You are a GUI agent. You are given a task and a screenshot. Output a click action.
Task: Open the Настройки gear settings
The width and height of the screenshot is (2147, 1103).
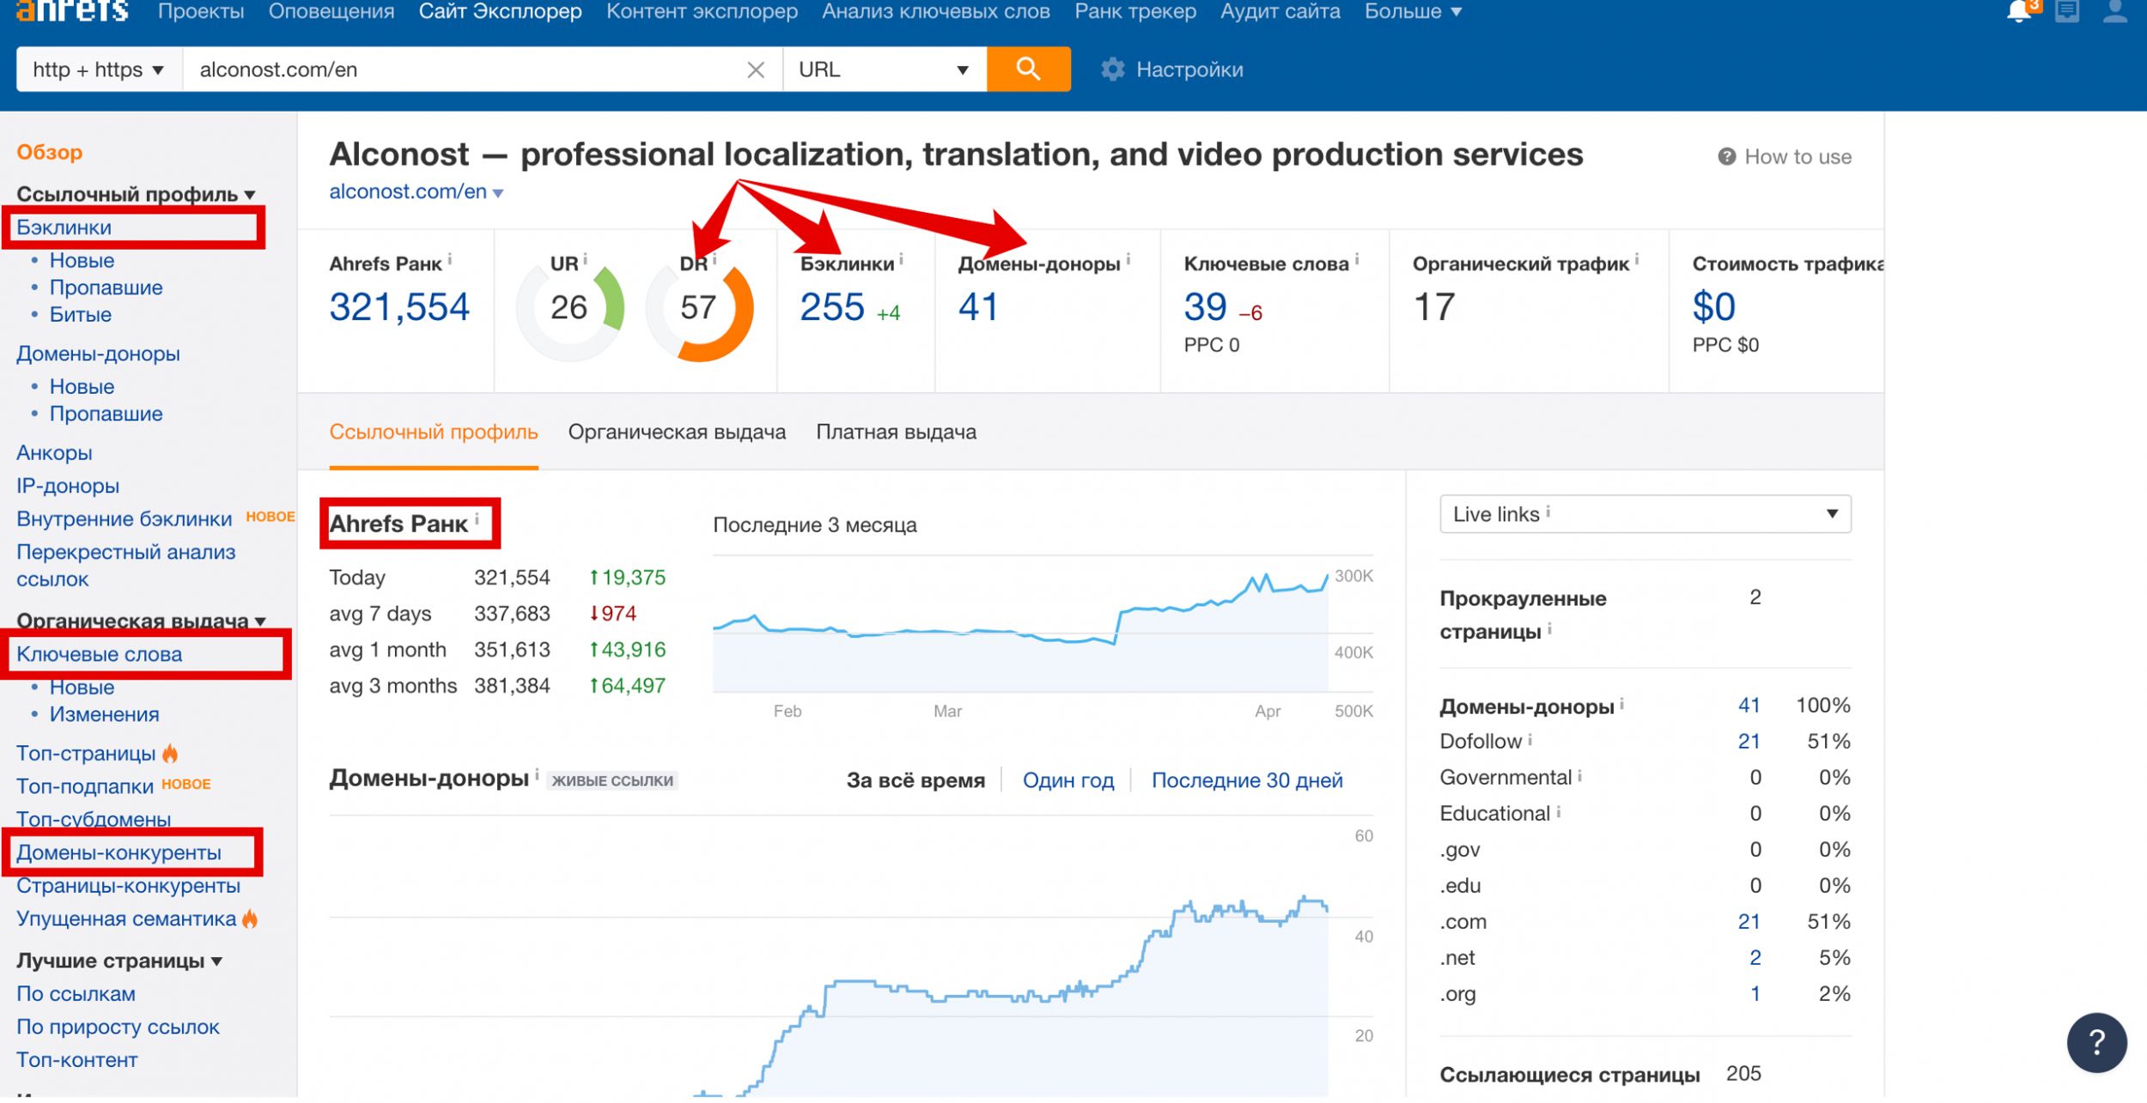coord(1172,70)
